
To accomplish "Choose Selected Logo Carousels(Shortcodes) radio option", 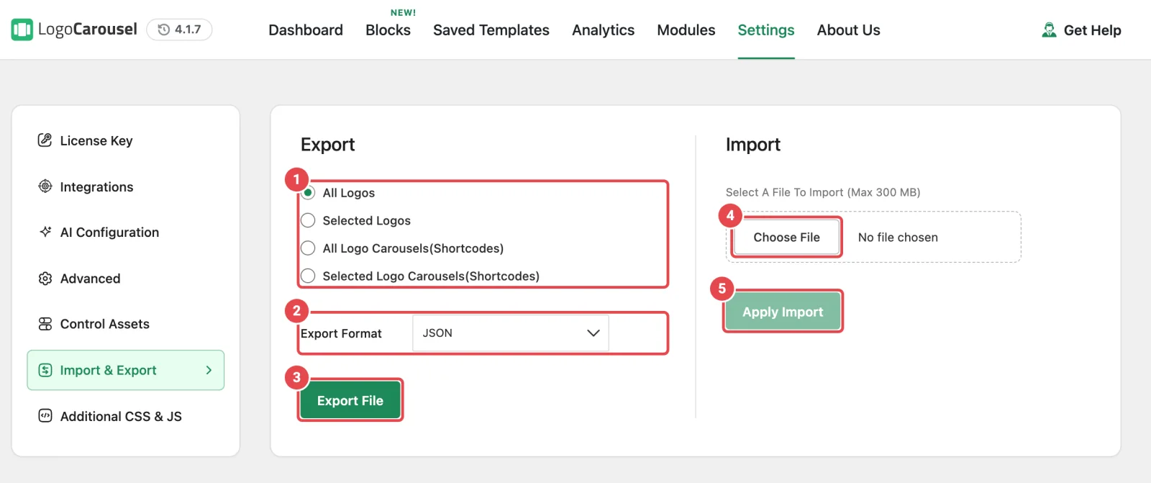I will pos(308,276).
